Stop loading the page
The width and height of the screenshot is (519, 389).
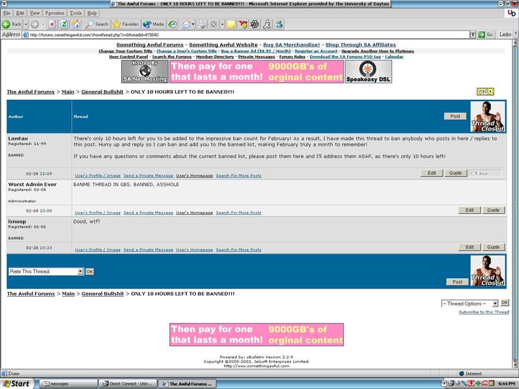[52, 24]
